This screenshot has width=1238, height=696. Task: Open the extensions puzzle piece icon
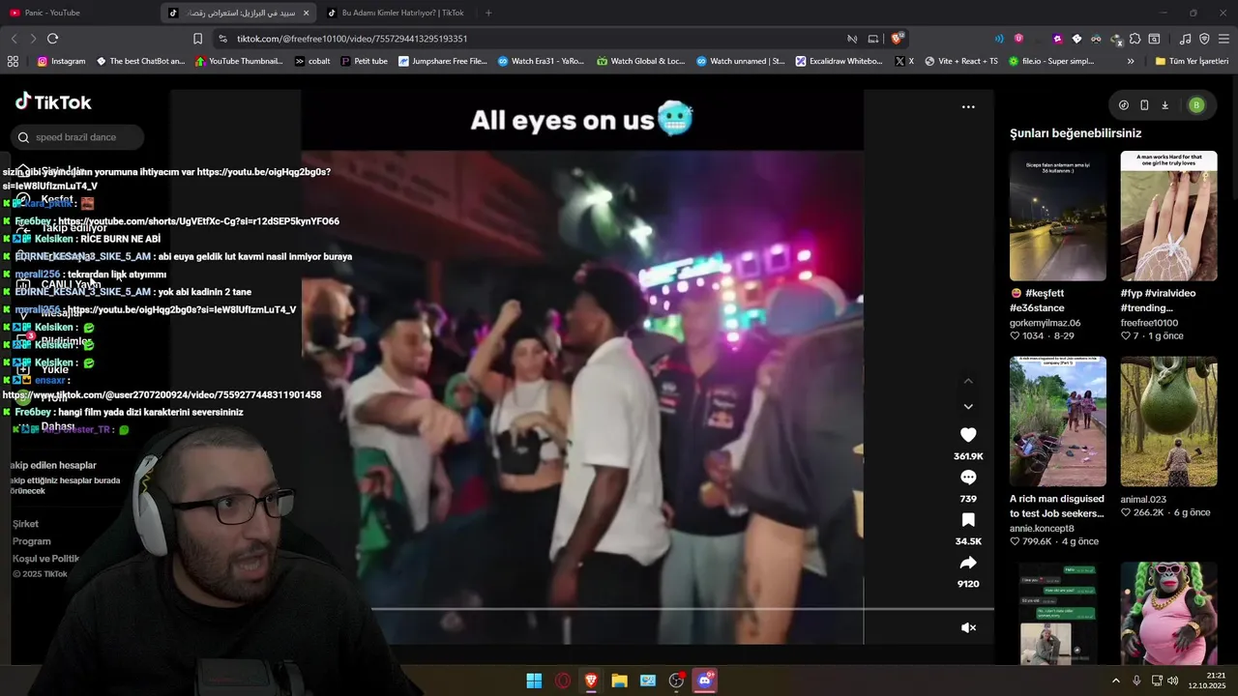pos(1135,39)
